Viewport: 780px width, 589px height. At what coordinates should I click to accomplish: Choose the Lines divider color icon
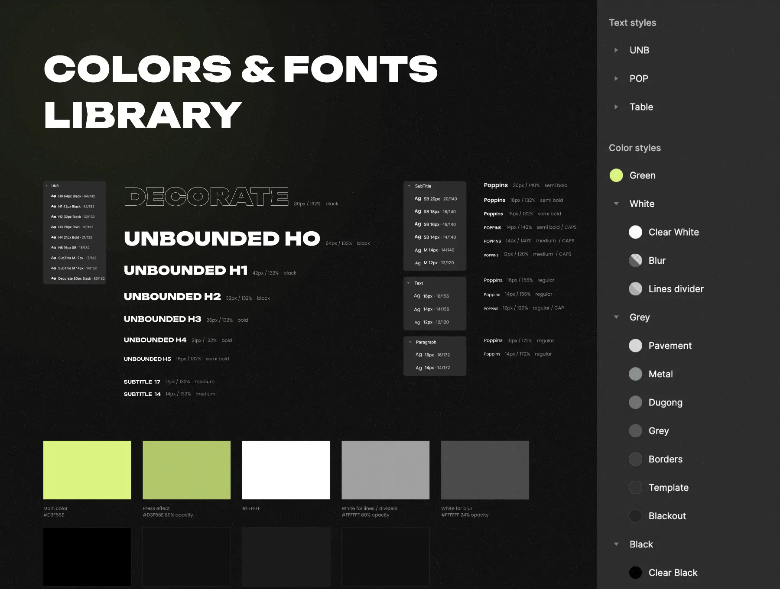[x=635, y=289]
